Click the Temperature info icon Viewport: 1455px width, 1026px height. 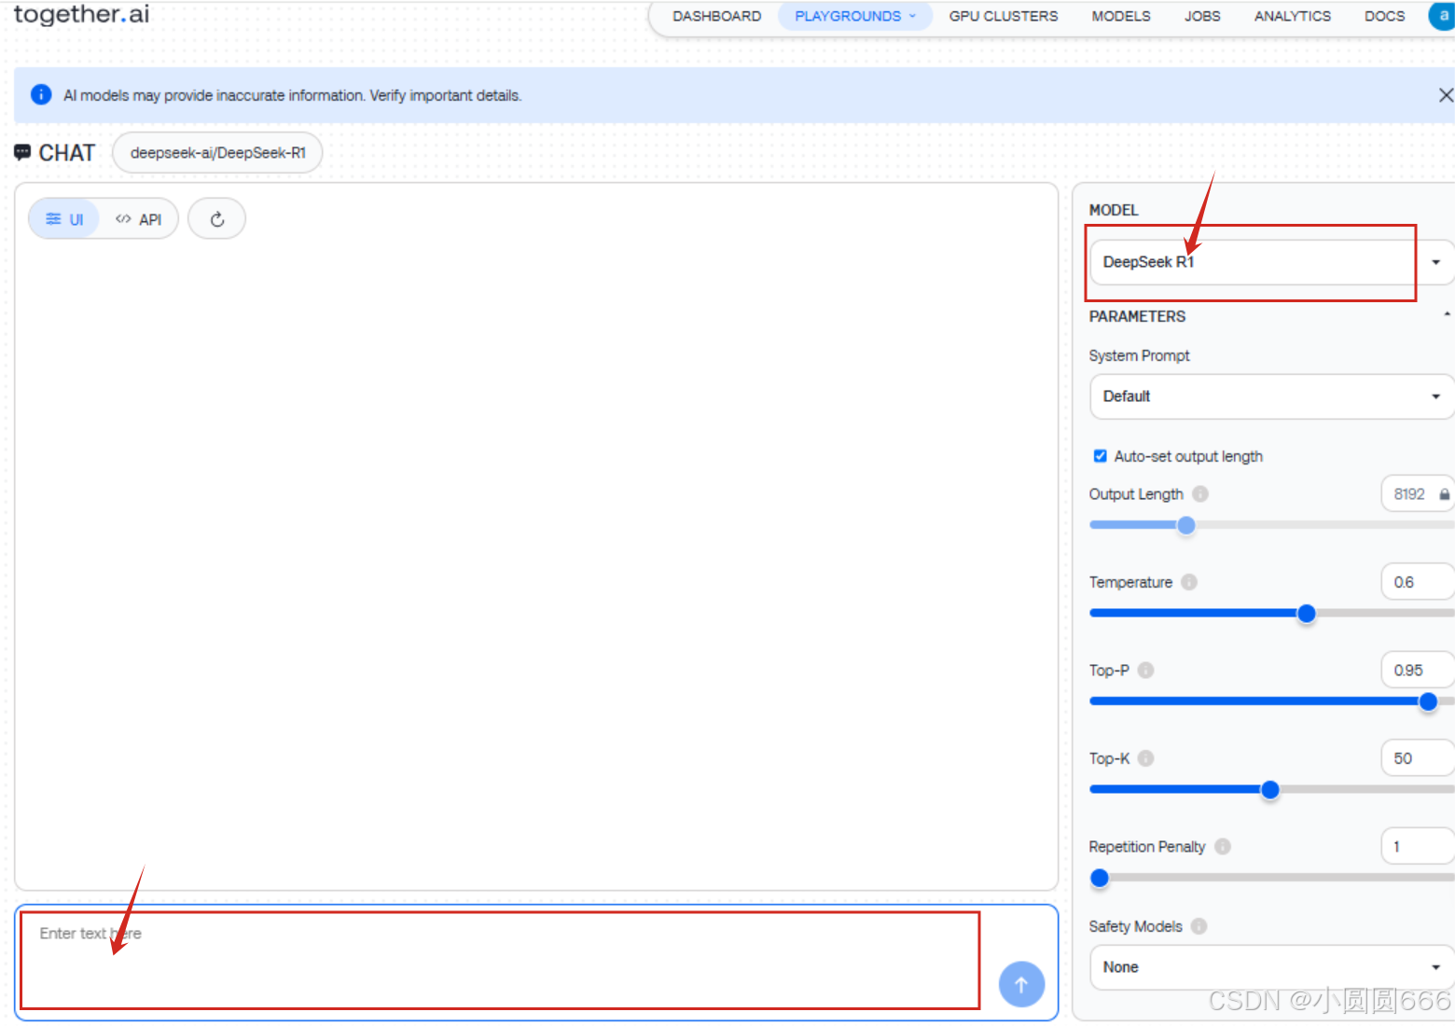pyautogui.click(x=1189, y=582)
